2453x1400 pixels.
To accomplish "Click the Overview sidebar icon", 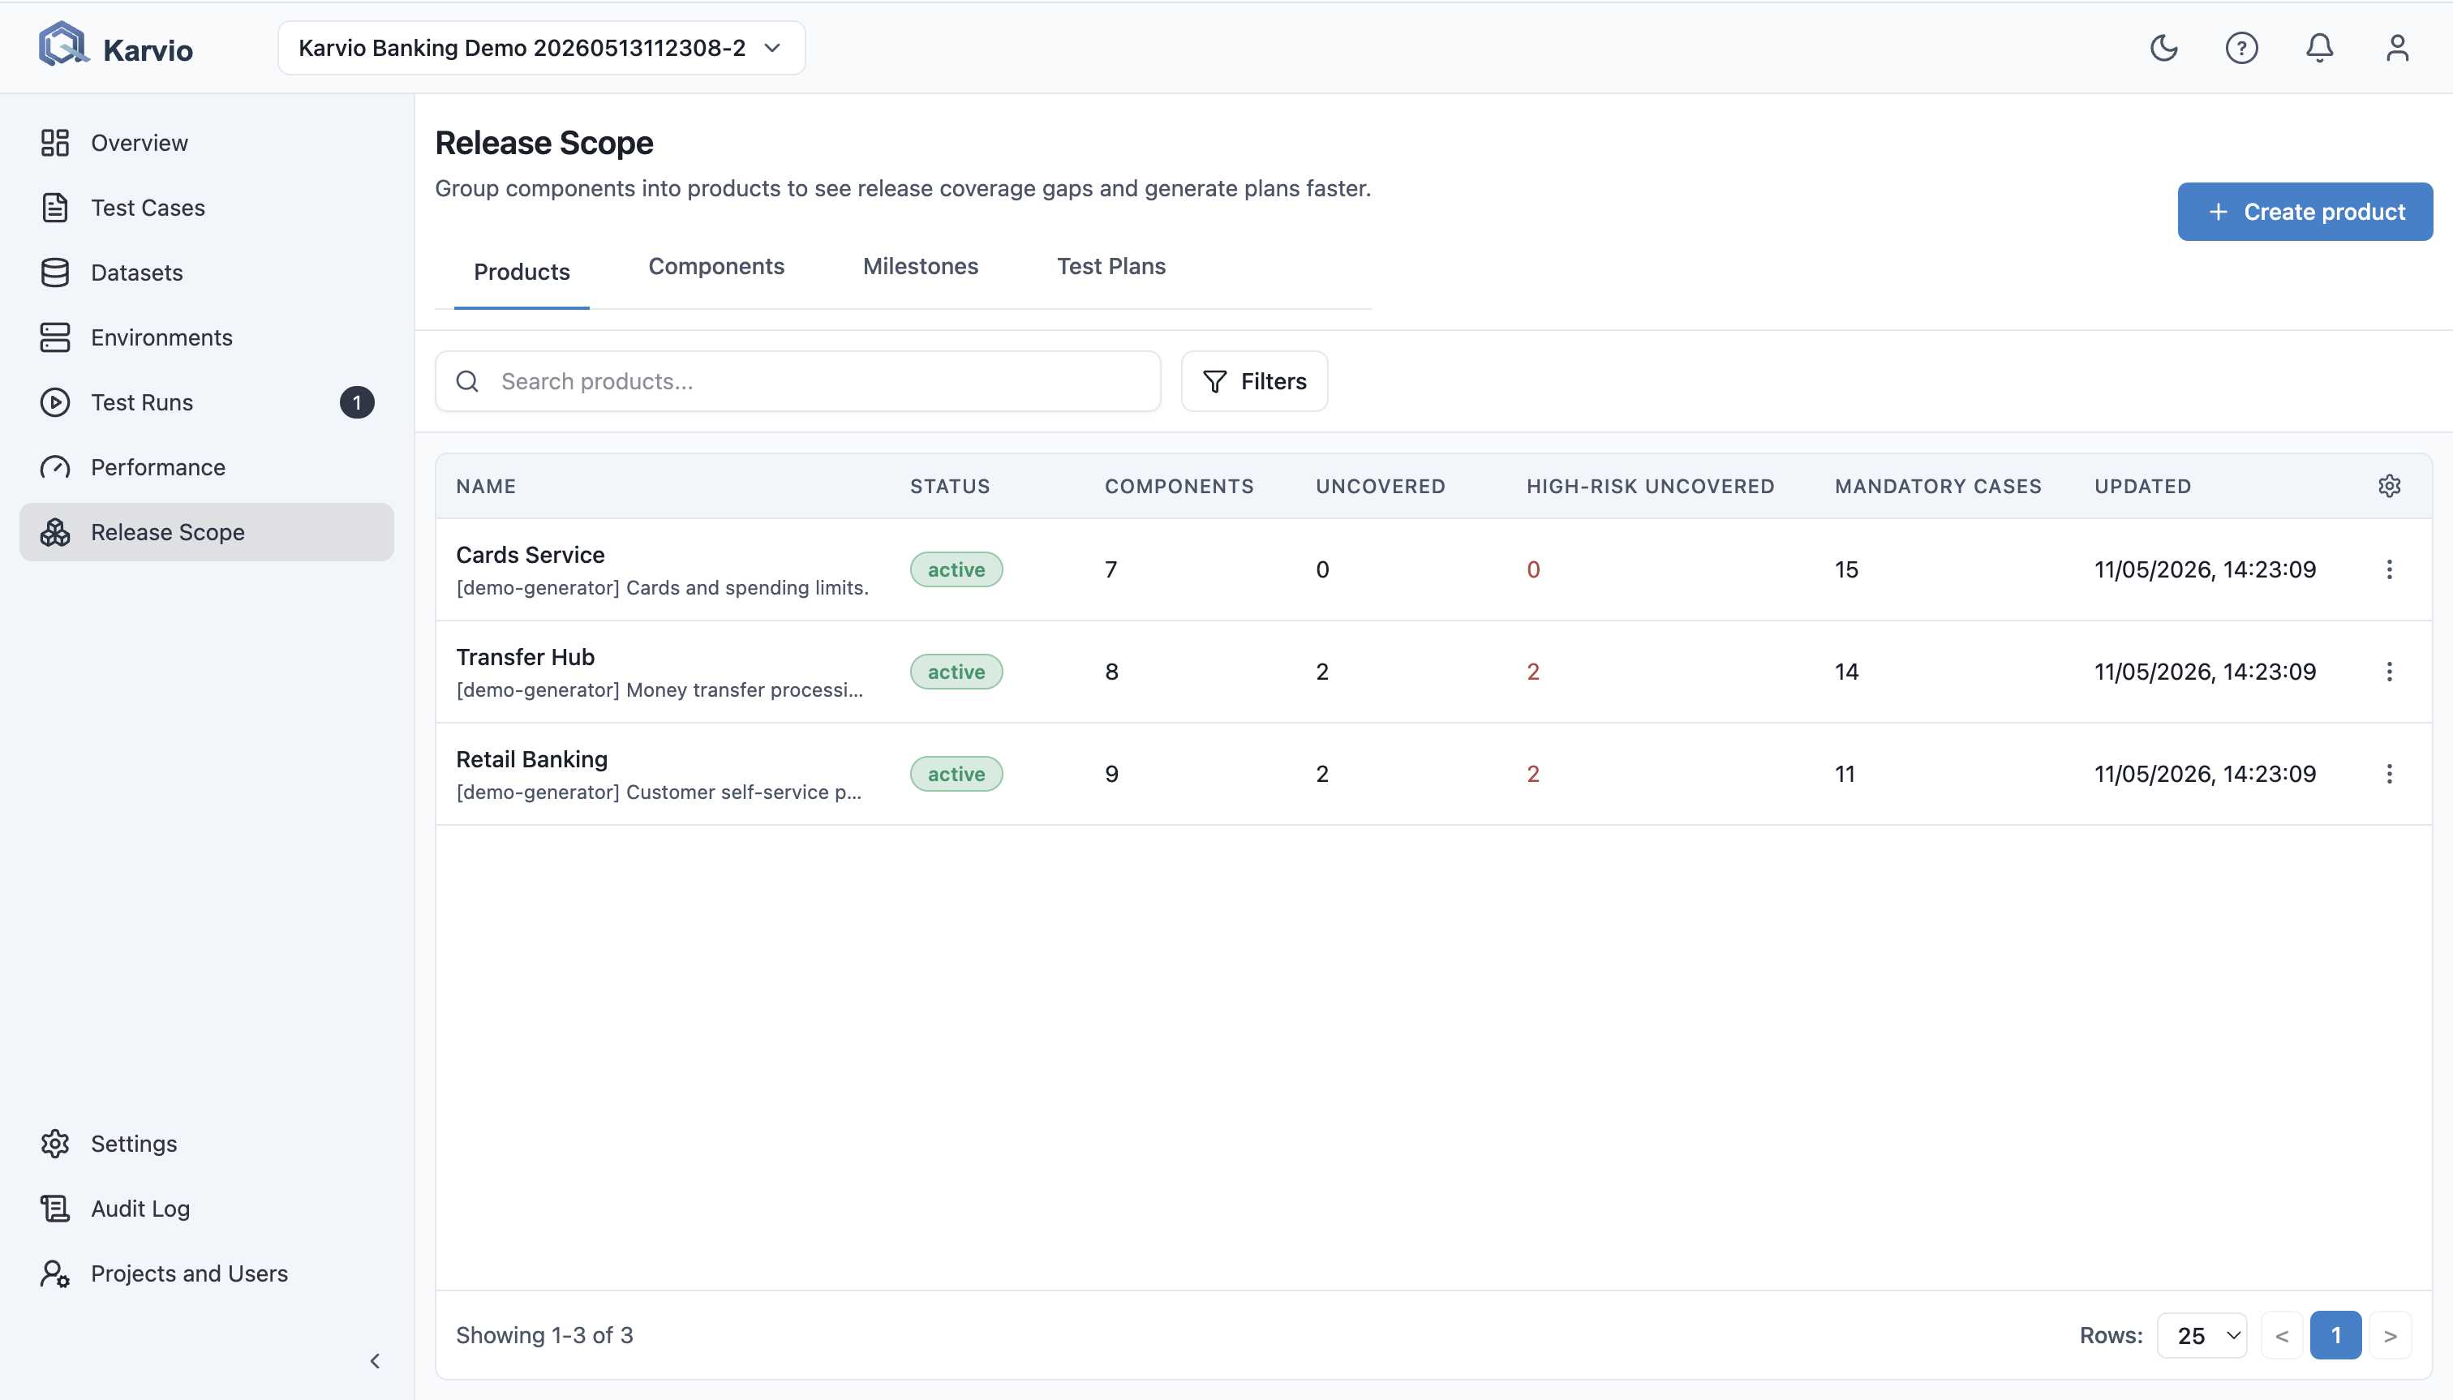I will click(55, 144).
